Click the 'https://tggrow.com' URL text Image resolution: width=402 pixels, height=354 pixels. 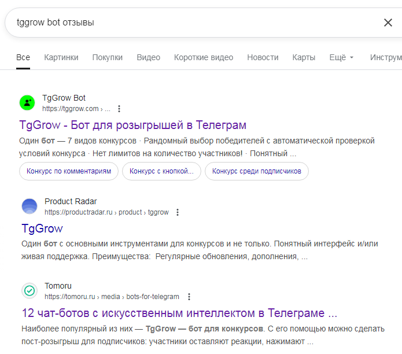pyautogui.click(x=71, y=109)
